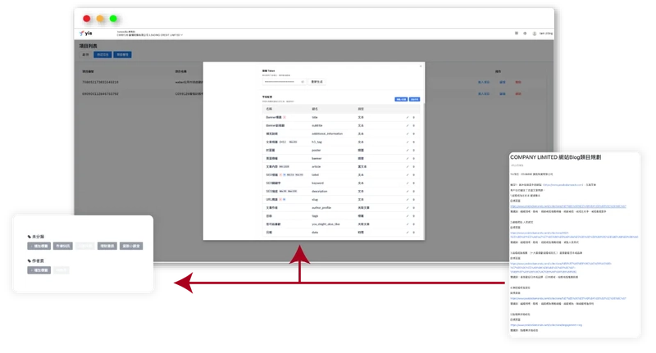Viewport: 656px width, 353px height.
Task: Edit the title field row pencil icon
Action: click(408, 118)
